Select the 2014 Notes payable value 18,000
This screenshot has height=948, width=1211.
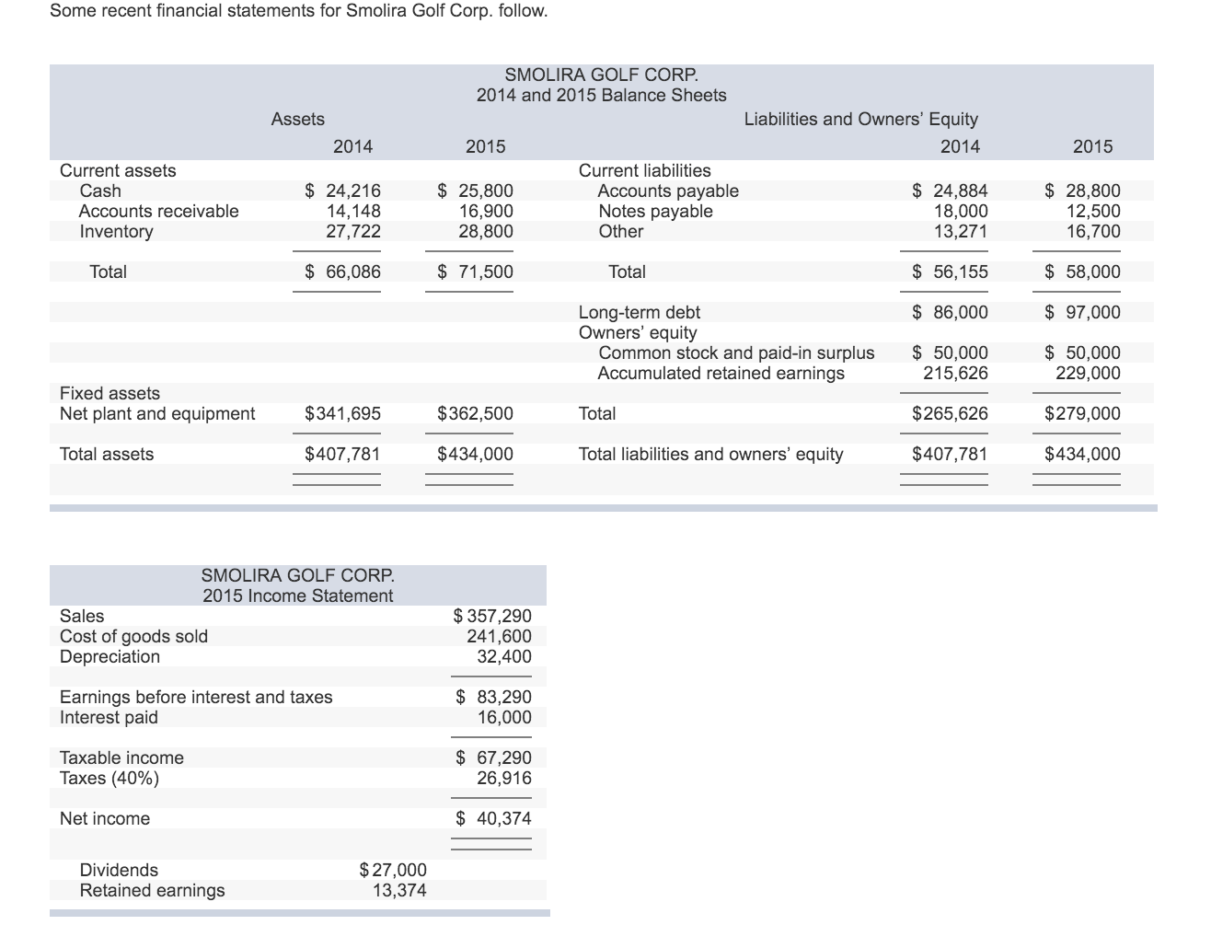click(961, 211)
